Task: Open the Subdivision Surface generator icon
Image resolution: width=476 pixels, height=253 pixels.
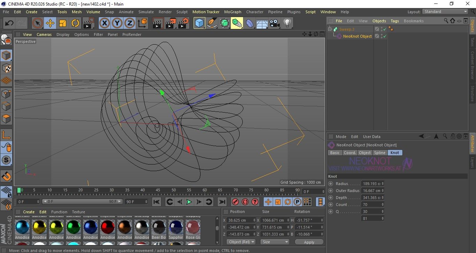Action: [225, 23]
